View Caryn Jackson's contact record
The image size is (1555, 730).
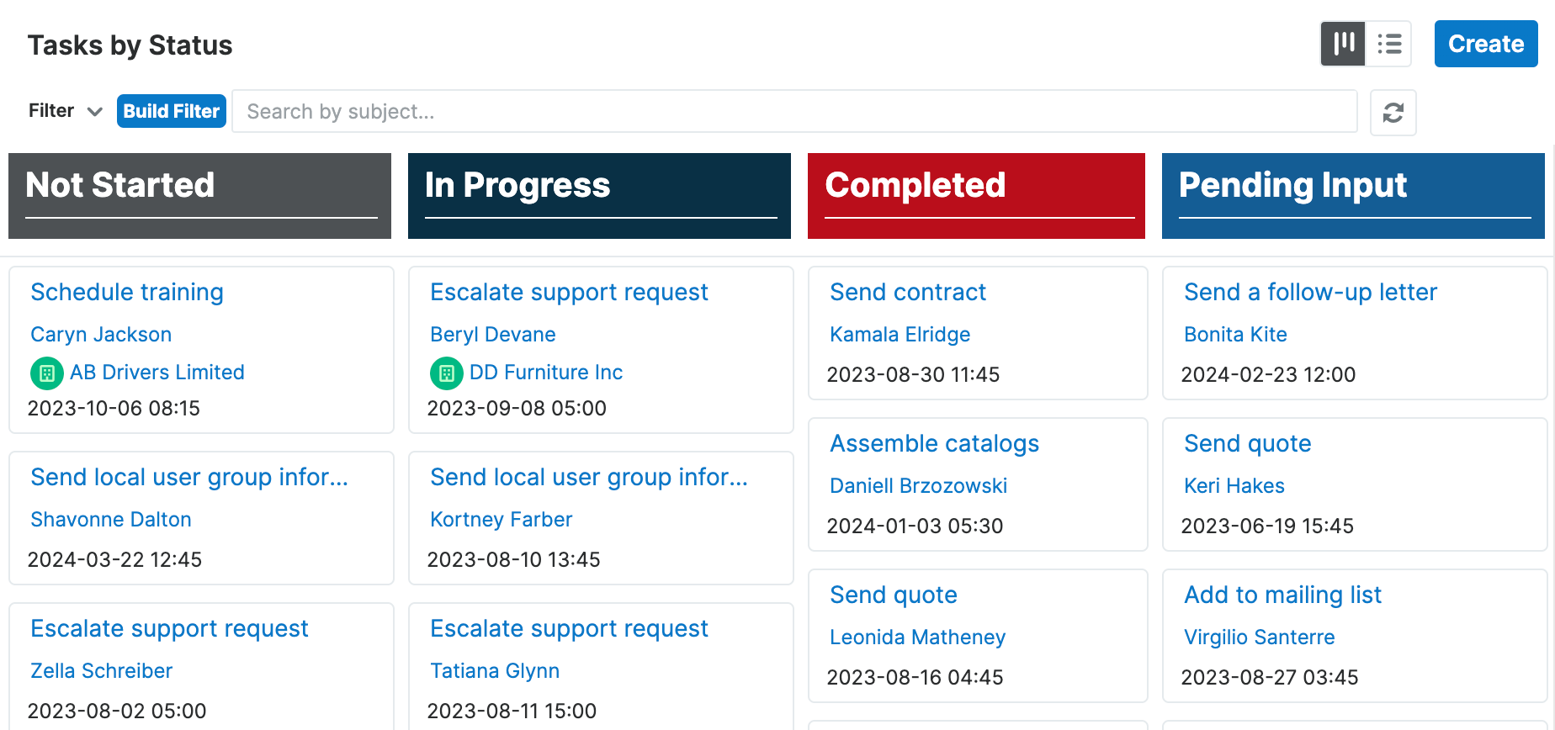(x=100, y=334)
